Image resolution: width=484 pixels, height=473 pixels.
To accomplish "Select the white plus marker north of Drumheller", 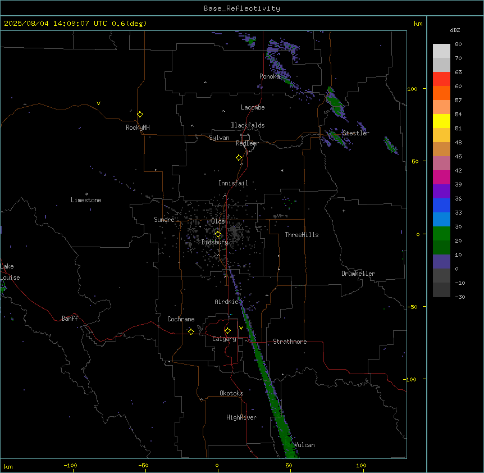I will click(344, 211).
